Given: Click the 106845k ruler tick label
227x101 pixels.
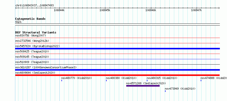Looking at the screenshot, I should pos(105,10).
